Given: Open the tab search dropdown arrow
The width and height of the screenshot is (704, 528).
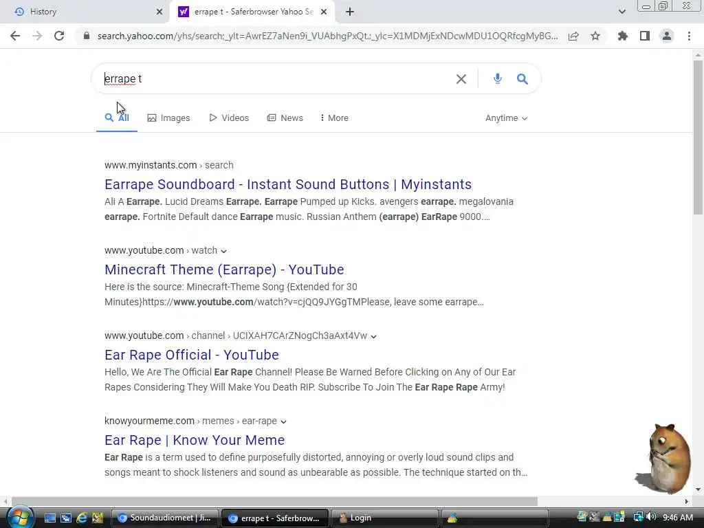Looking at the screenshot, I should 621,12.
